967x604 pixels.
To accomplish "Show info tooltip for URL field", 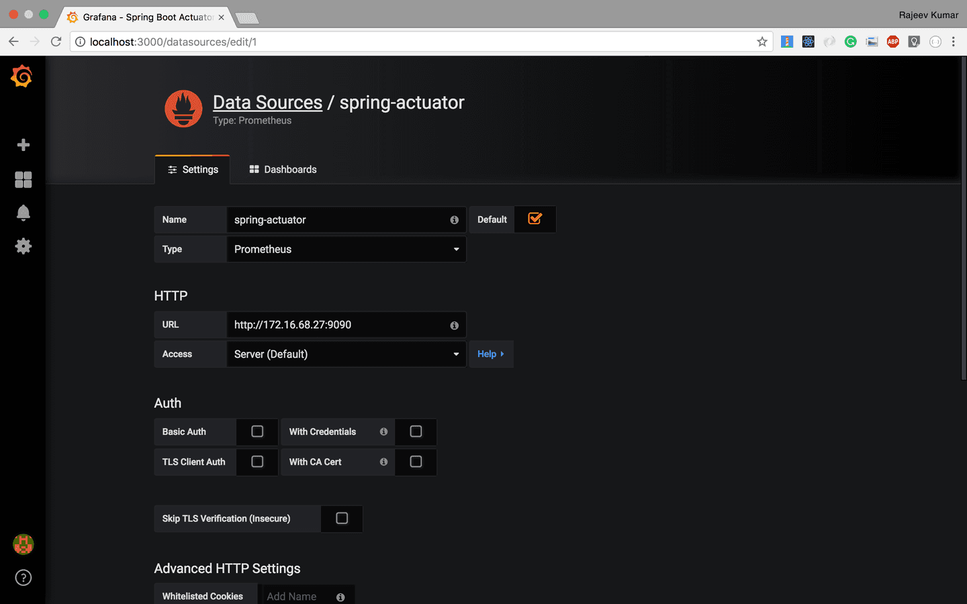I will point(455,325).
